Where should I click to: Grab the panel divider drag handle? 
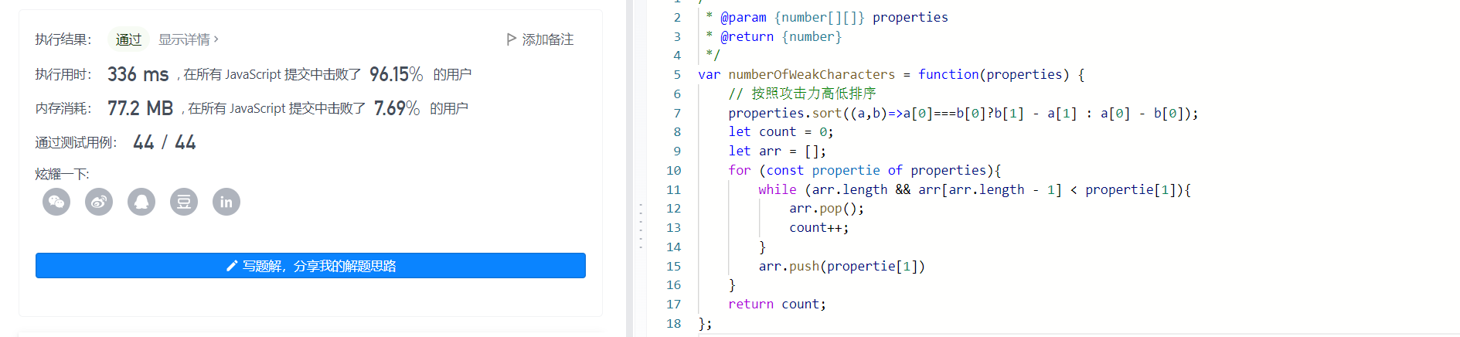click(x=641, y=226)
